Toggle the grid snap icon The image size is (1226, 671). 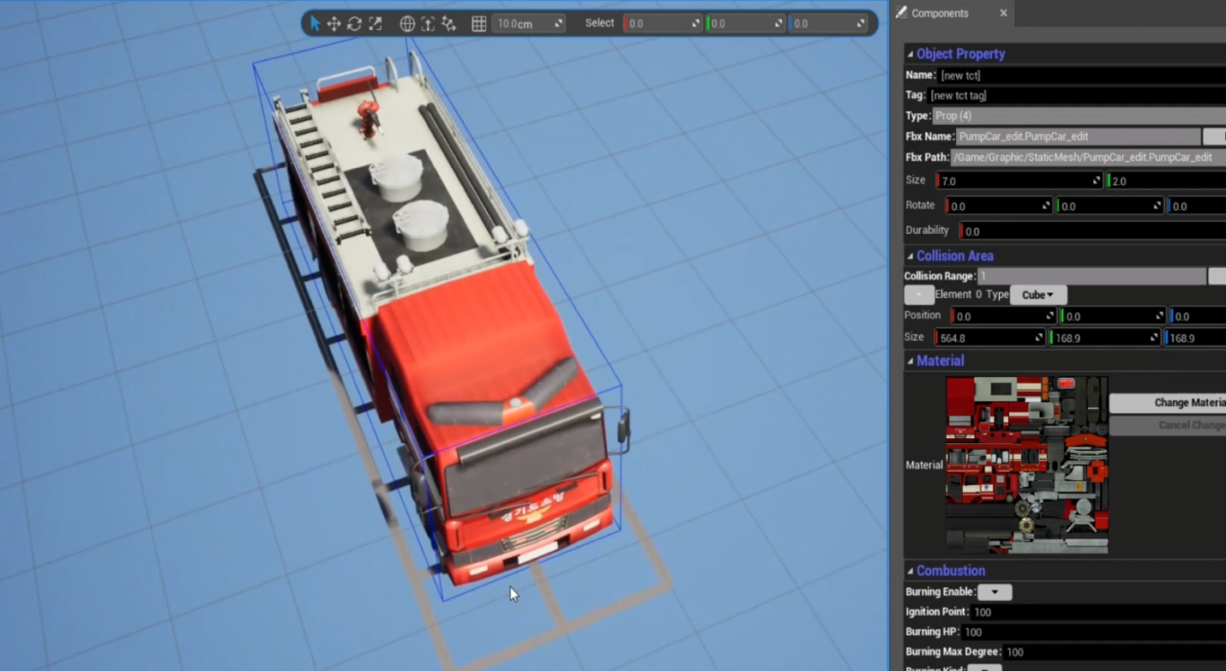pos(479,24)
